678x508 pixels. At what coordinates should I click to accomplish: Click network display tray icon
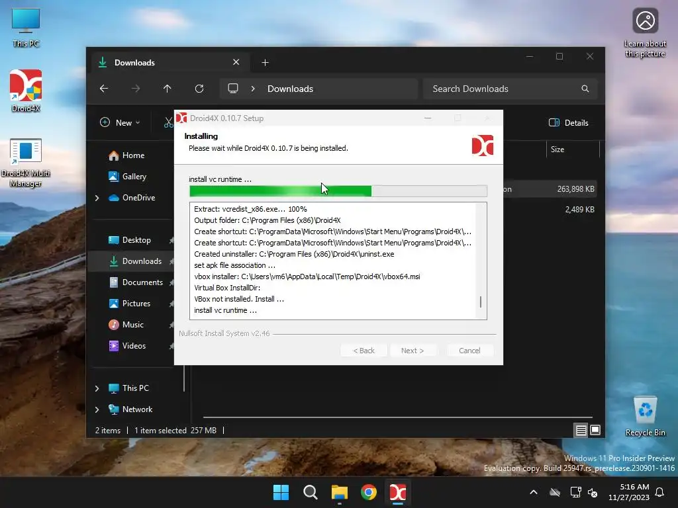pos(575,492)
